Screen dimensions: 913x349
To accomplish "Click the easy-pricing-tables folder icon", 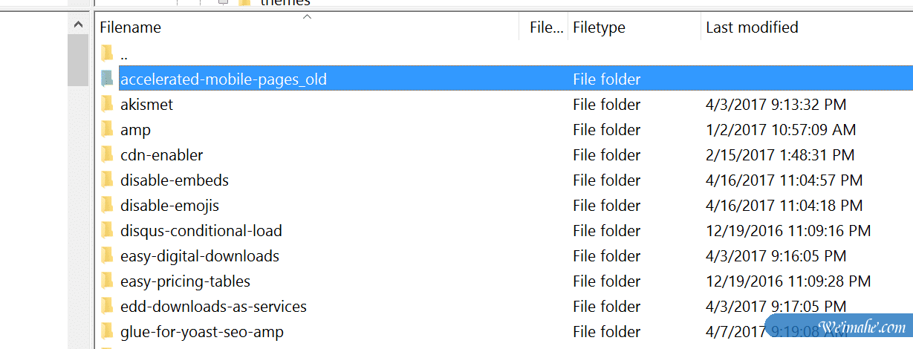I will (107, 281).
